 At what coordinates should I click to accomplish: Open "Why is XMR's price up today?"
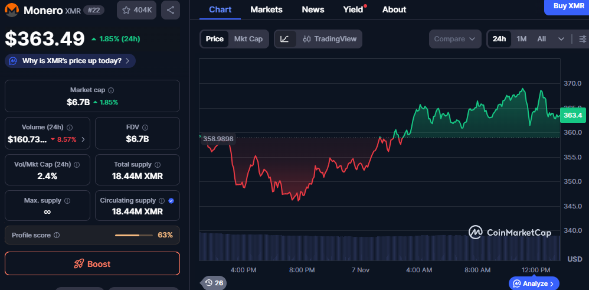[x=70, y=61]
